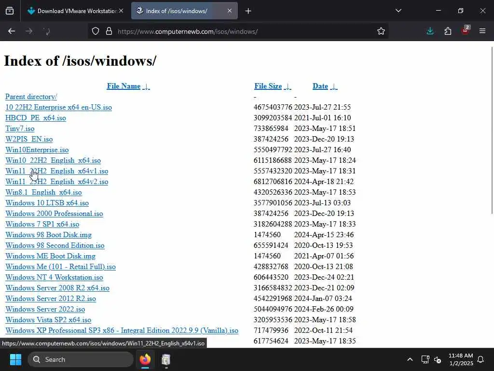Download Windows Server 2022.iso
Screen dimensions: 494x371
45,309
